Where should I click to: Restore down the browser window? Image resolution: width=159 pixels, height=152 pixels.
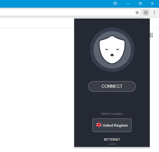[x=140, y=3]
